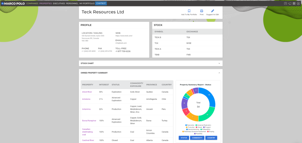Expand the Stock Chart section
This screenshot has width=302, height=143.
coord(151,63)
